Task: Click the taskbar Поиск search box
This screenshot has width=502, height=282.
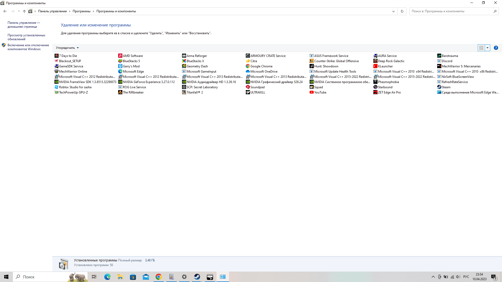Action: (x=50, y=277)
